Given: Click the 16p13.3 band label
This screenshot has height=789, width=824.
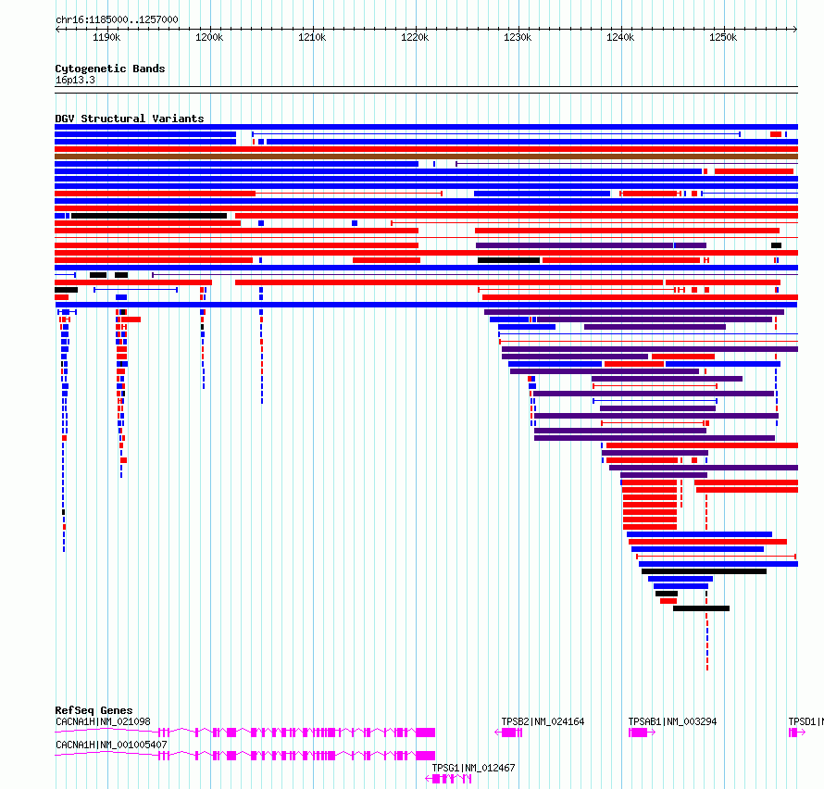Looking at the screenshot, I should point(75,80).
